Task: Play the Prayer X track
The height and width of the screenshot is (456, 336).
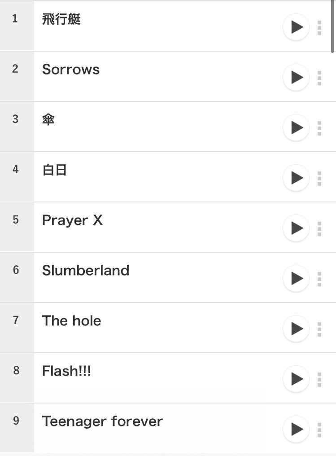Action: click(296, 228)
